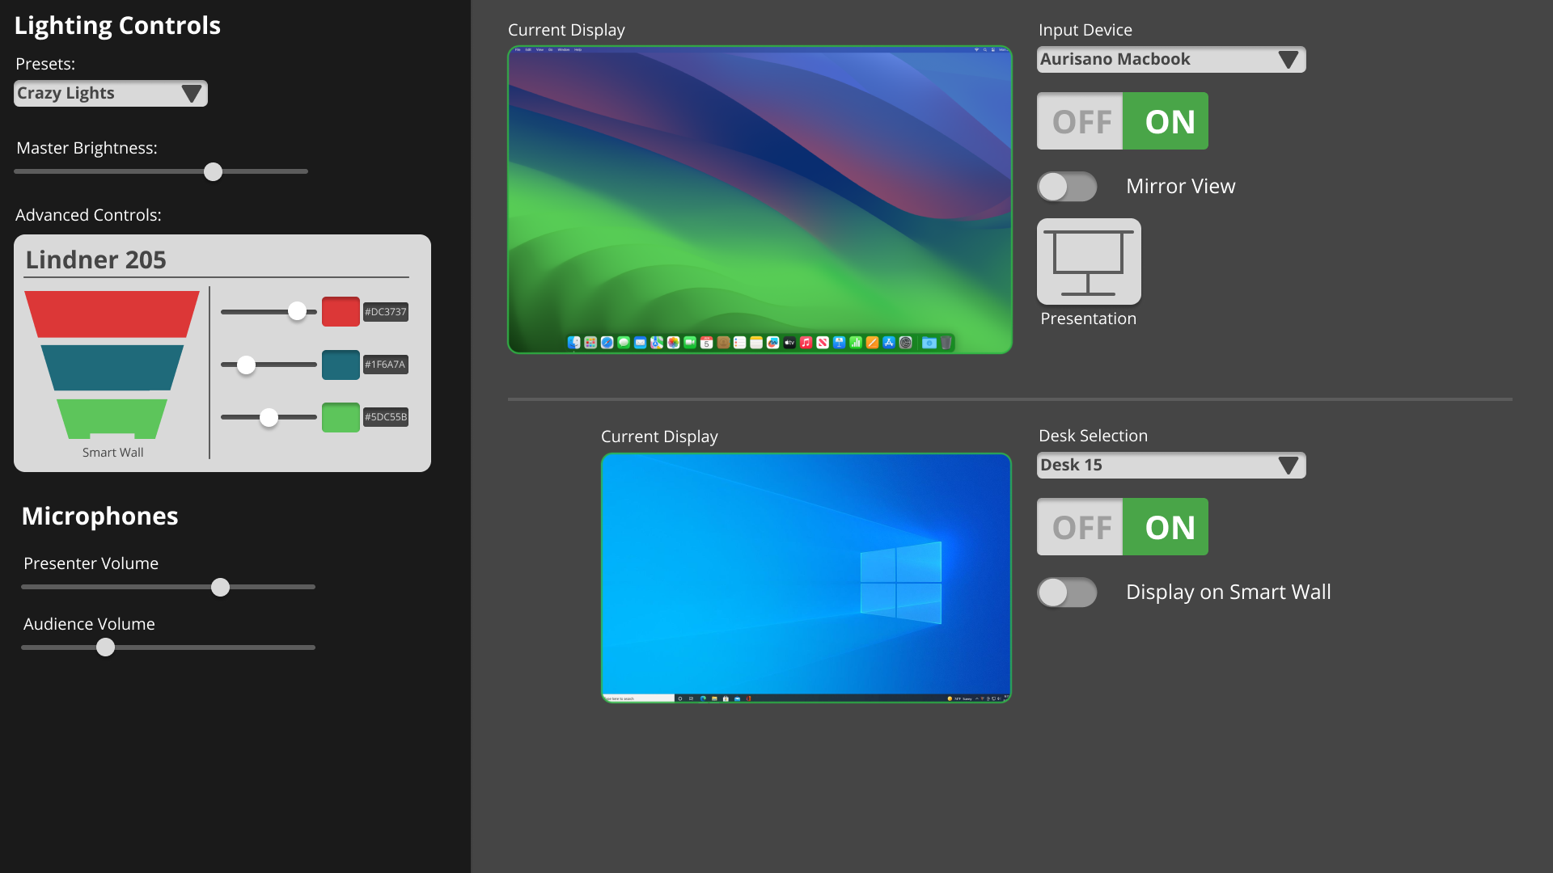1553x873 pixels.
Task: Click the Finder icon in macOS dock preview
Action: coord(573,343)
